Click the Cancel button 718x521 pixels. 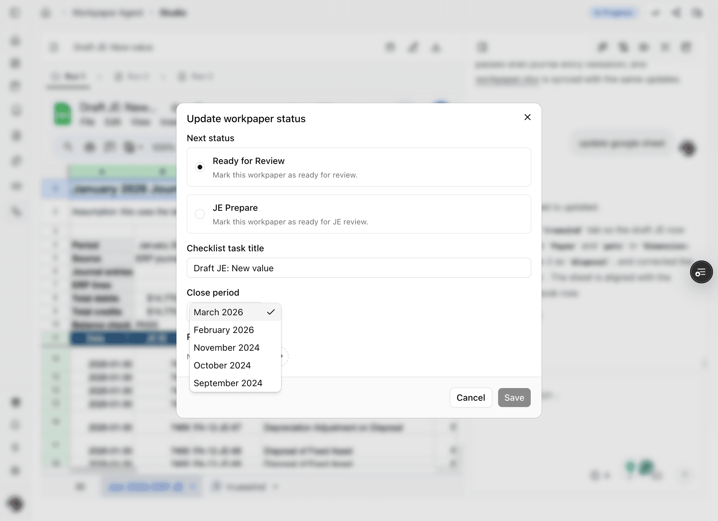click(x=471, y=398)
